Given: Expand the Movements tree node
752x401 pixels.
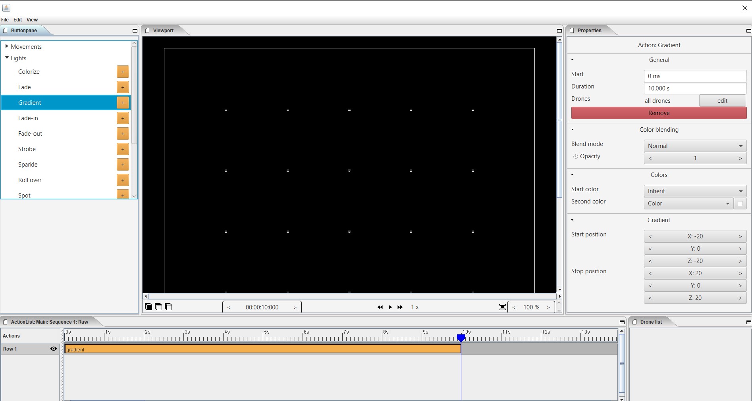Looking at the screenshot, I should (x=7, y=46).
